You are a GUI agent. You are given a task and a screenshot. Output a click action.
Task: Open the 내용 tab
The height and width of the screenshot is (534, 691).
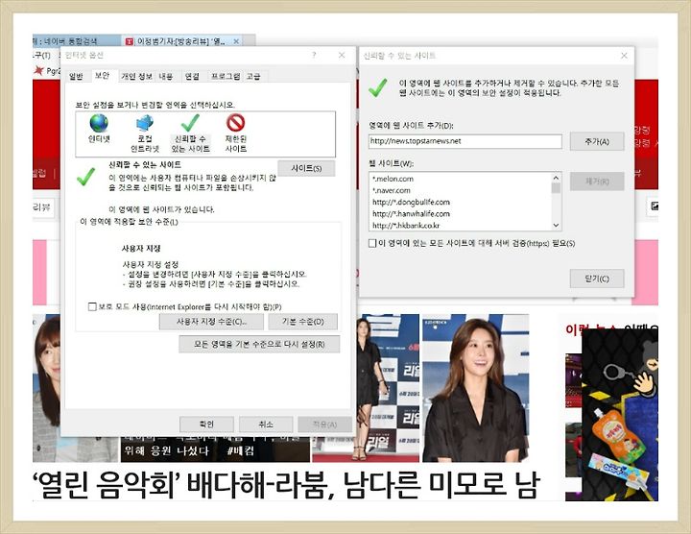click(166, 76)
